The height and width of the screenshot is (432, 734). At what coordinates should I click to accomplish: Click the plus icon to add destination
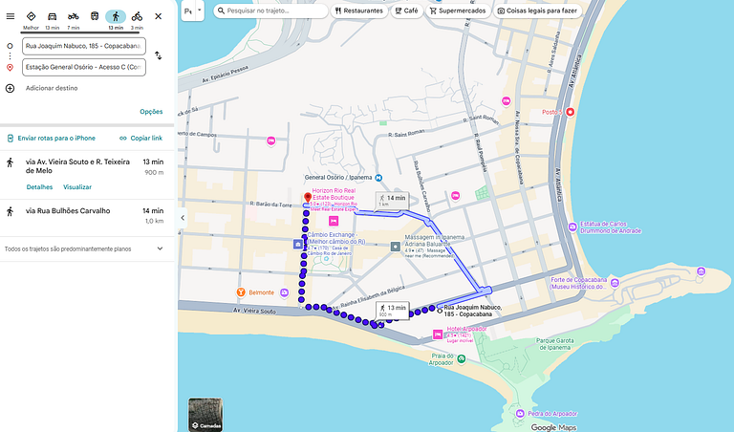tap(10, 88)
